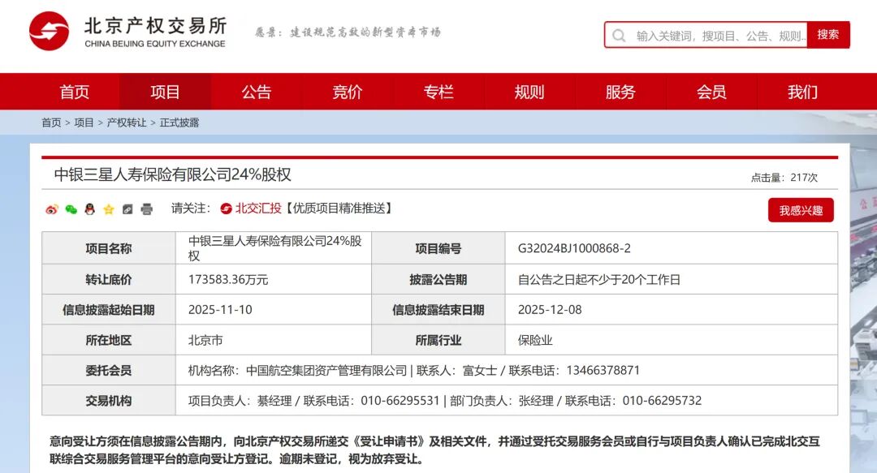Click the red 北交汇投 logo icon
The width and height of the screenshot is (877, 473).
pyautogui.click(x=227, y=209)
